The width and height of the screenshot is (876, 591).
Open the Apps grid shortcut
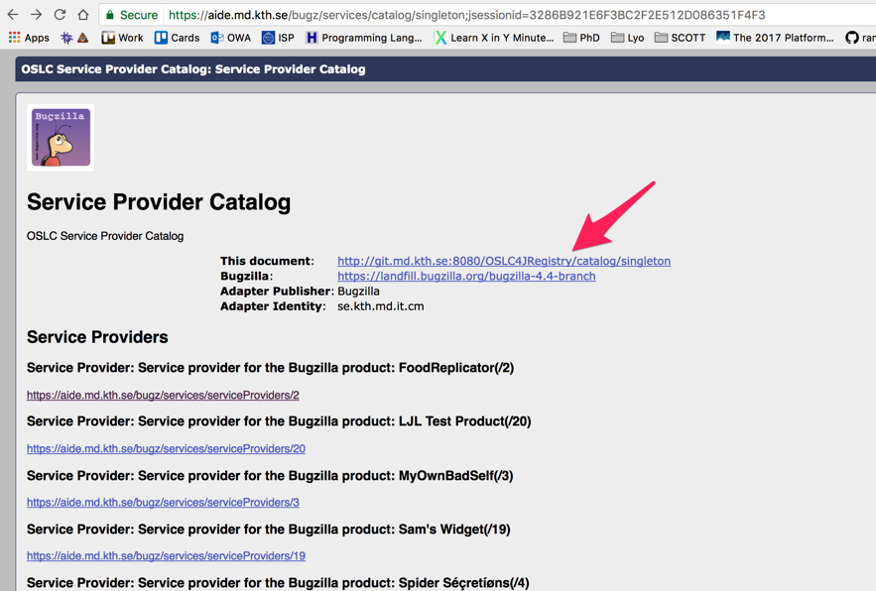(x=29, y=38)
